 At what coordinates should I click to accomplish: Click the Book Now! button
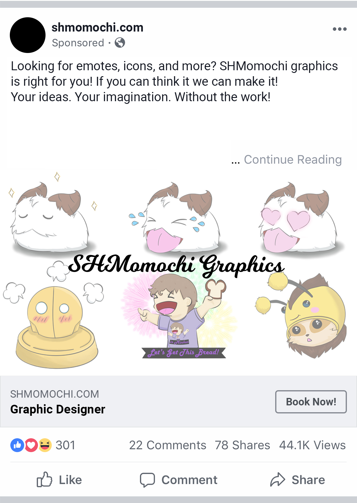(311, 402)
